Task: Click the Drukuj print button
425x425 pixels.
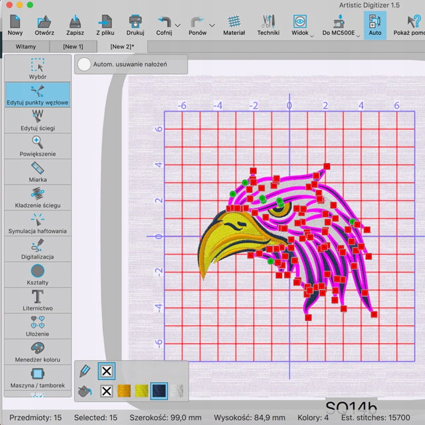Action: click(135, 25)
